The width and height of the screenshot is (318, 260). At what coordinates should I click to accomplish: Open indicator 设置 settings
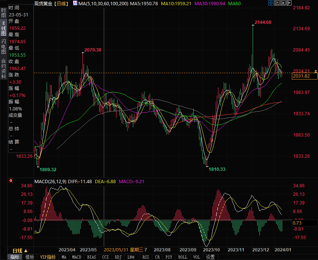tap(211, 257)
